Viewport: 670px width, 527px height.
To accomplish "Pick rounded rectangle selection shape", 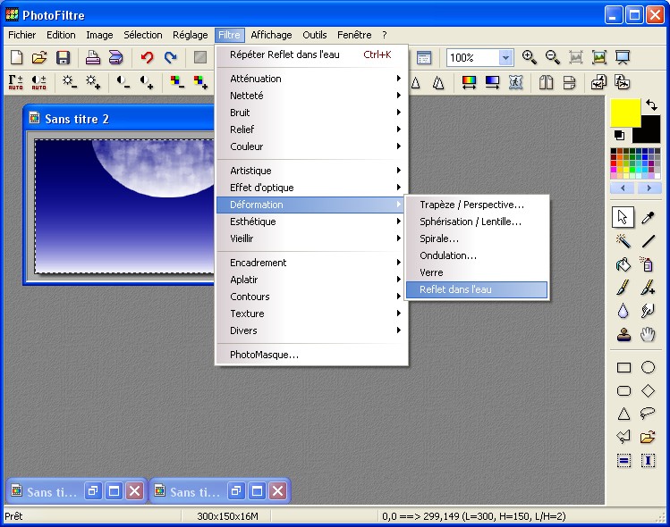I will [x=623, y=391].
